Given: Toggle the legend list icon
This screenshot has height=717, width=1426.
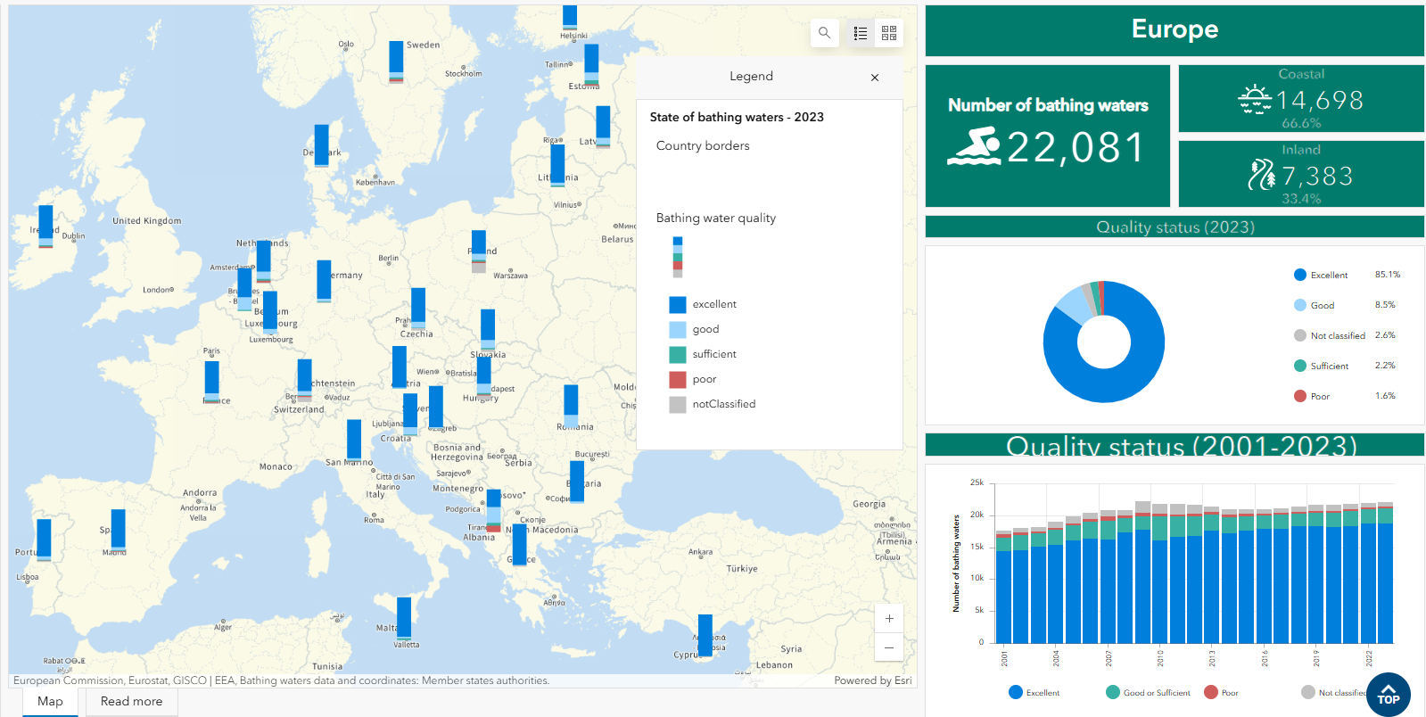Looking at the screenshot, I should pos(861,33).
